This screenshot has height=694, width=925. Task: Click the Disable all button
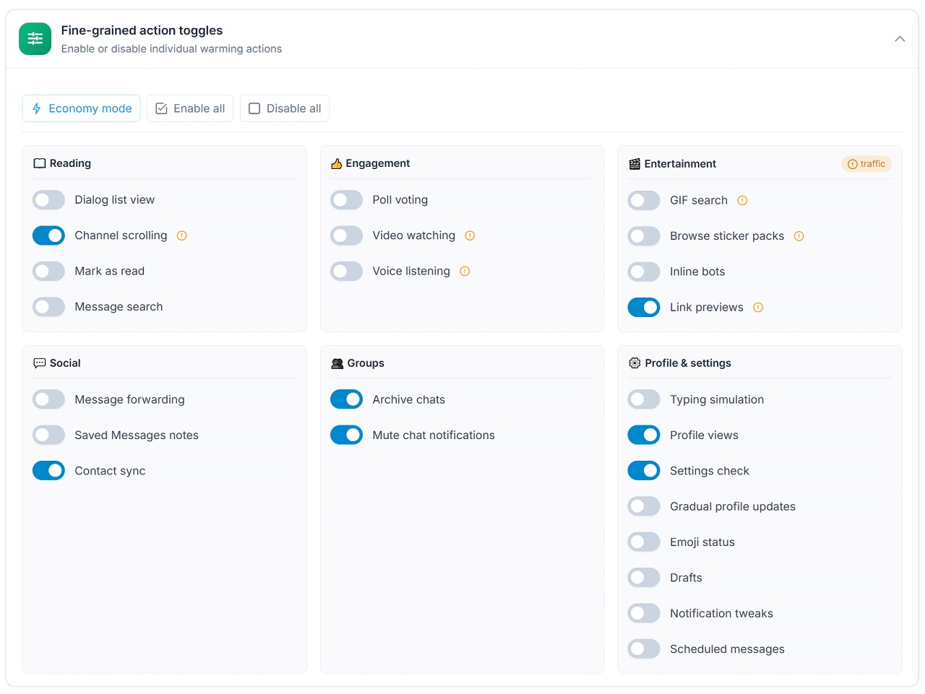tap(285, 108)
